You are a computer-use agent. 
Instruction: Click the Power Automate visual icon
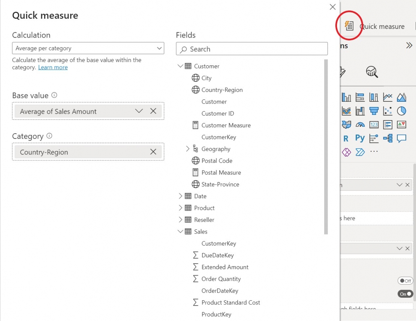[x=361, y=151]
